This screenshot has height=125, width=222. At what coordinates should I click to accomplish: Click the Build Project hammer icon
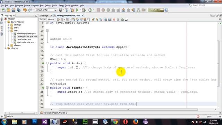pyautogui.click(x=67, y=10)
